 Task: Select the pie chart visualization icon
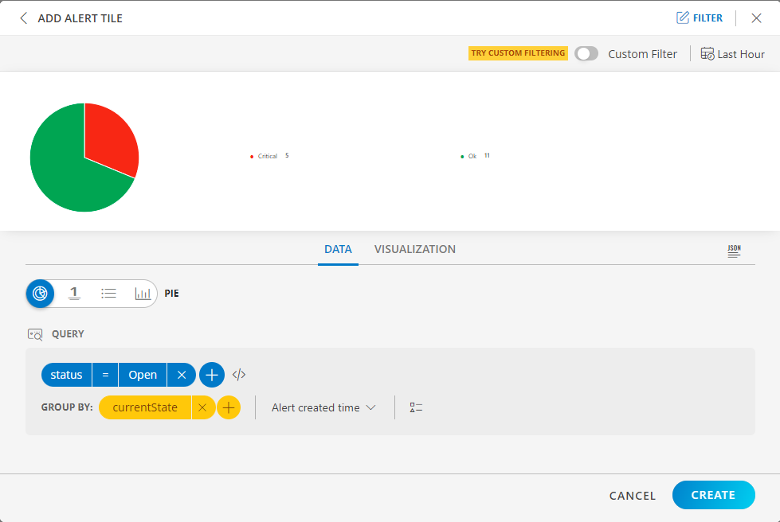(x=40, y=294)
